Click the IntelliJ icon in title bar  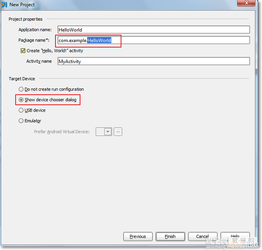click(x=4, y=5)
